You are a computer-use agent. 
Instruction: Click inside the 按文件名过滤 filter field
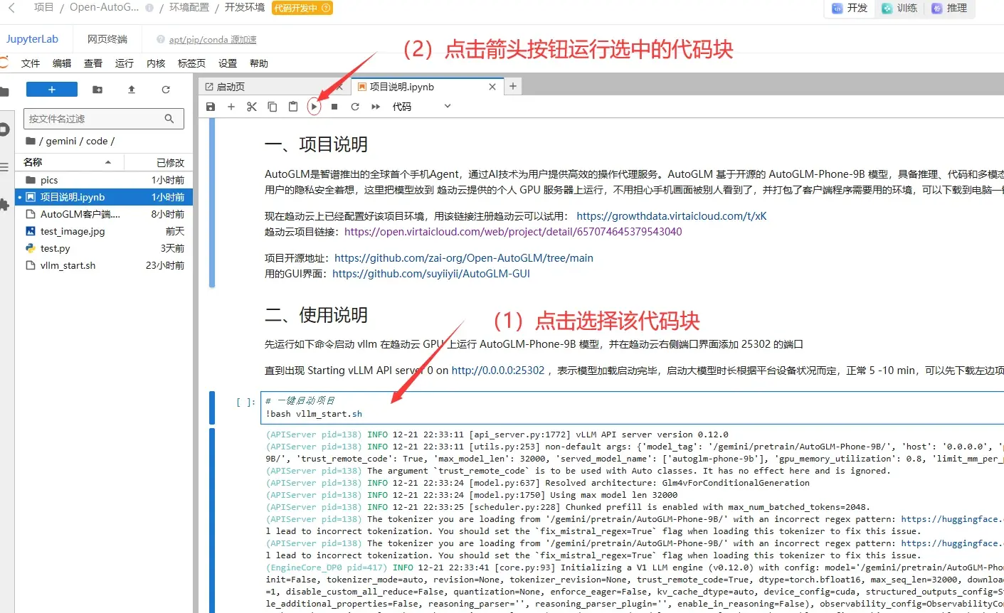click(x=104, y=119)
